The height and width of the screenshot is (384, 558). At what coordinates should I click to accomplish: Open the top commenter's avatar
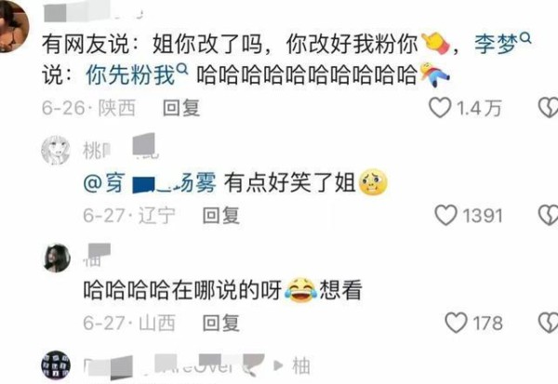click(x=14, y=26)
